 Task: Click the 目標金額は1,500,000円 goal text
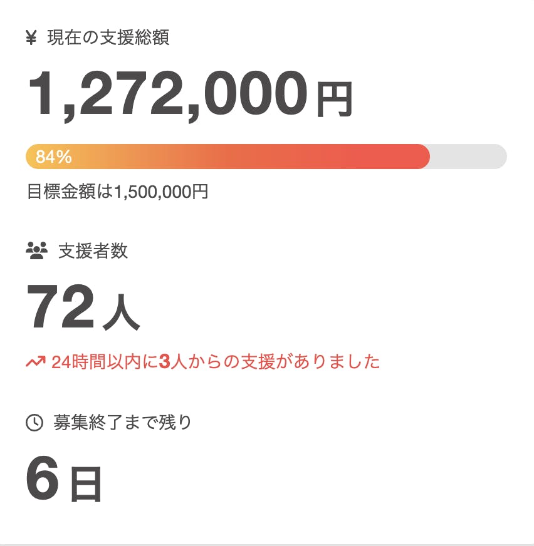117,191
